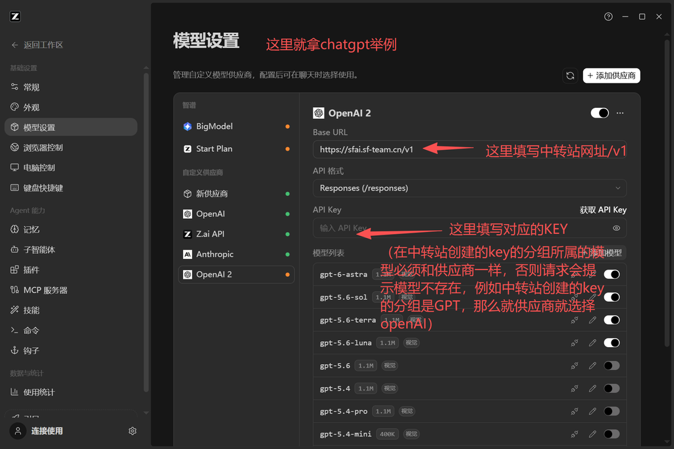674x449 pixels.
Task: Open settings gear next to 连接使用
Action: (132, 431)
